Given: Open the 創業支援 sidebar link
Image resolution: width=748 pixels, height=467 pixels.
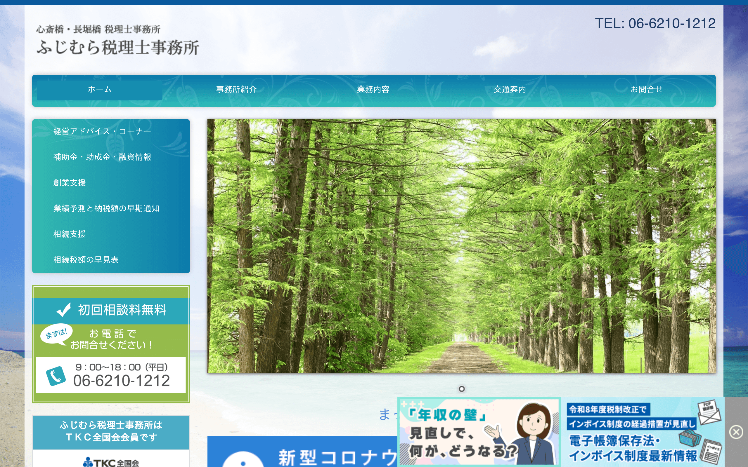Looking at the screenshot, I should [70, 183].
